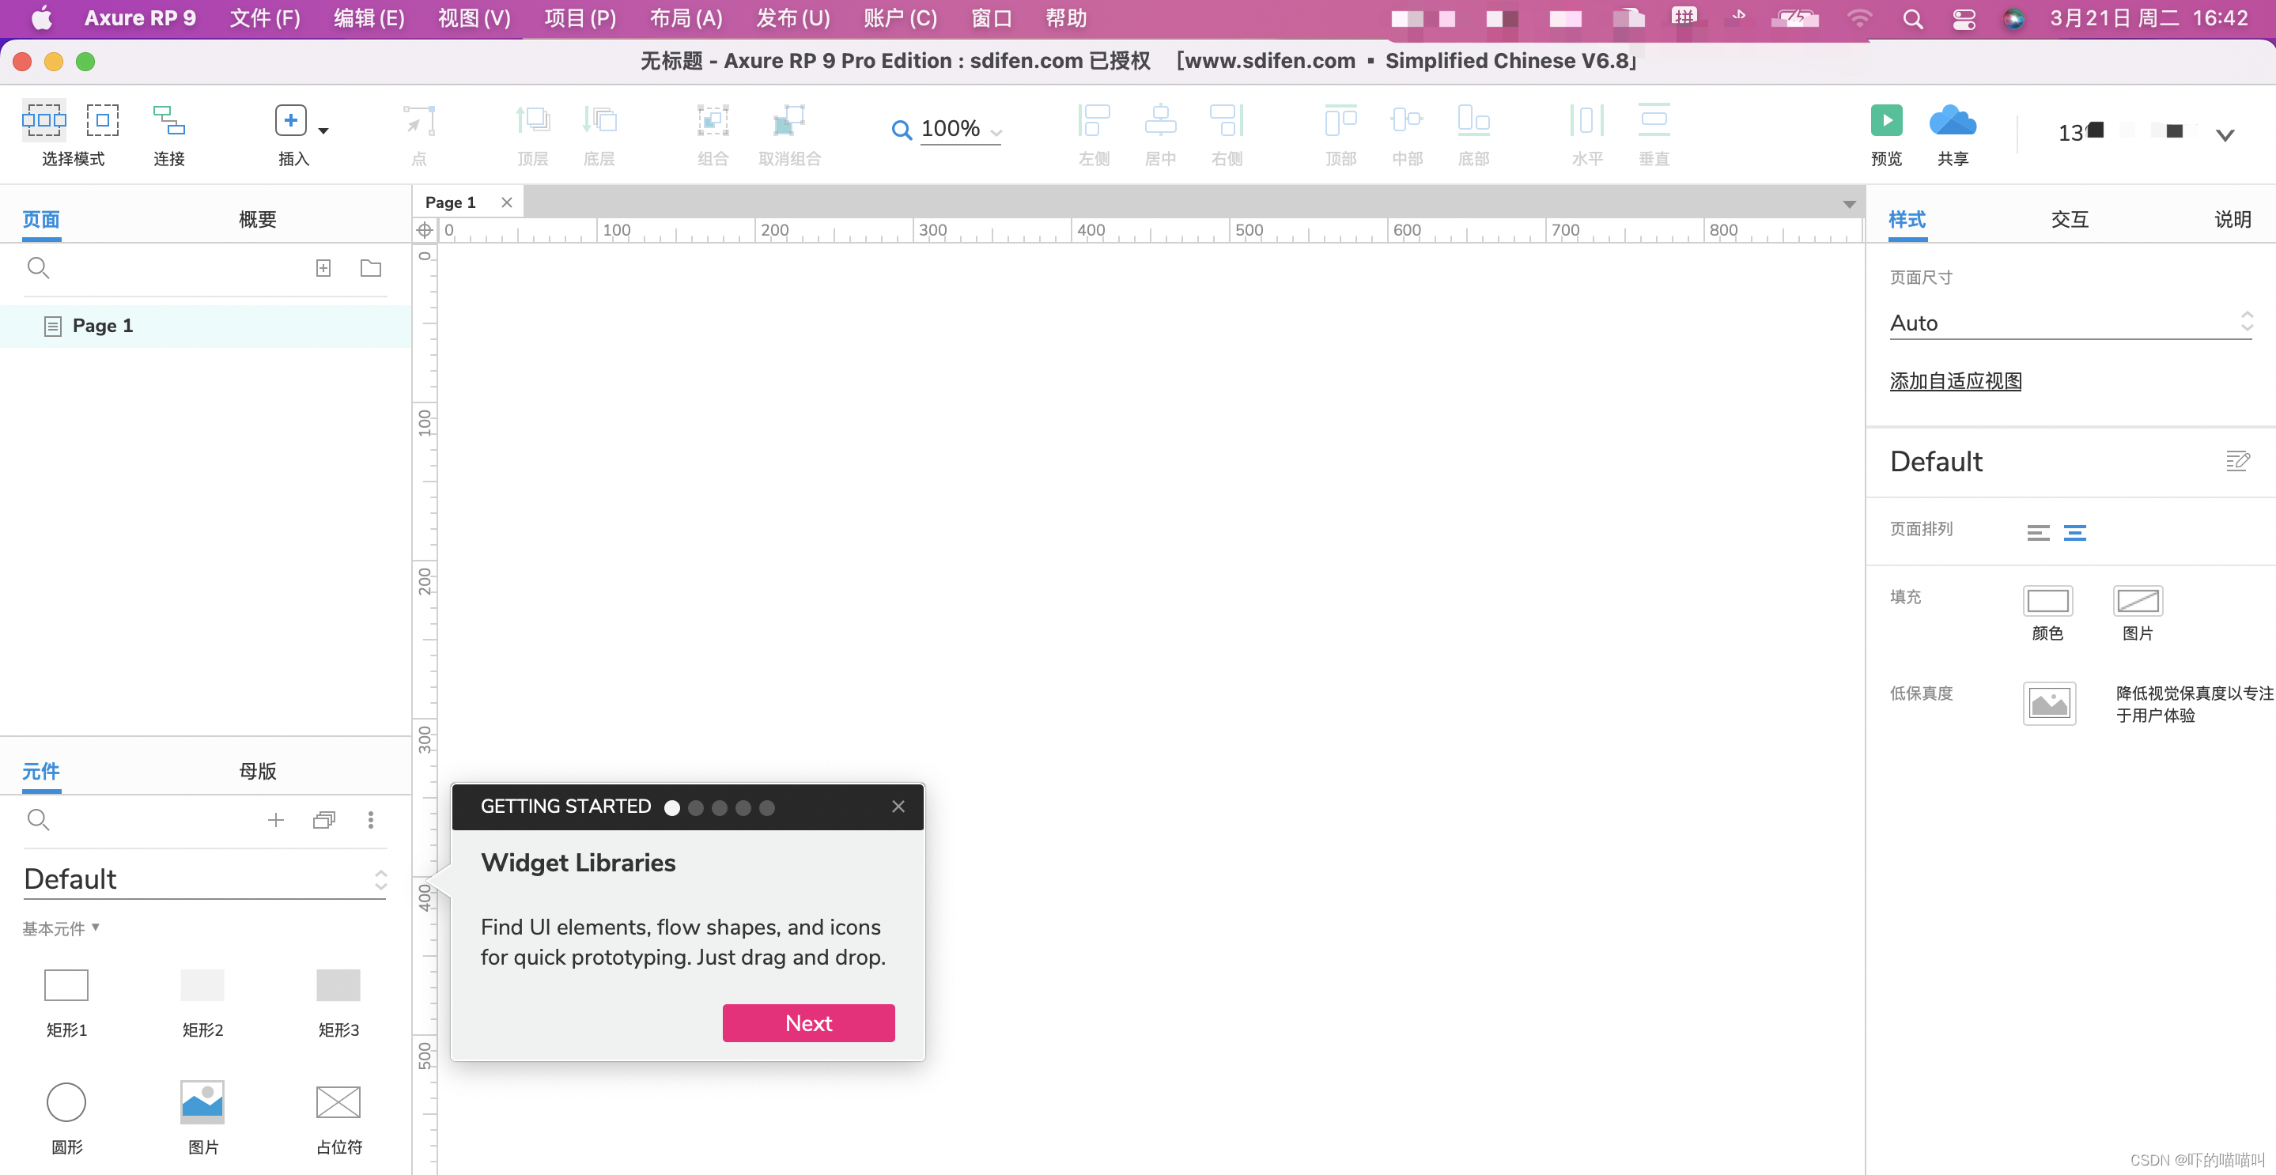The width and height of the screenshot is (2276, 1175).
Task: Switch to the 母版 masters tab
Action: click(x=258, y=771)
